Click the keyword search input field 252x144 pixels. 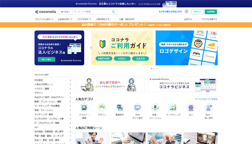[x=92, y=12]
